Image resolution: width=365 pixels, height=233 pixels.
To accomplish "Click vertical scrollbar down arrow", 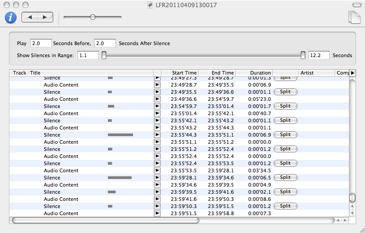I will coord(352,213).
